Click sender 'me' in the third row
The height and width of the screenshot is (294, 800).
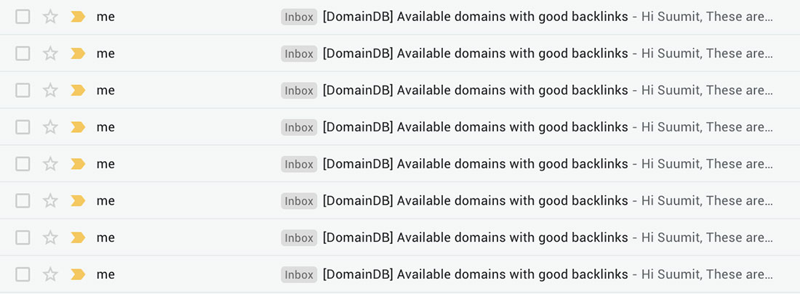(105, 91)
